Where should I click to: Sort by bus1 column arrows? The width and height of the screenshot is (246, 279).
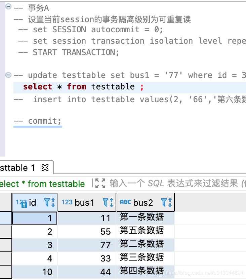(x=112, y=202)
